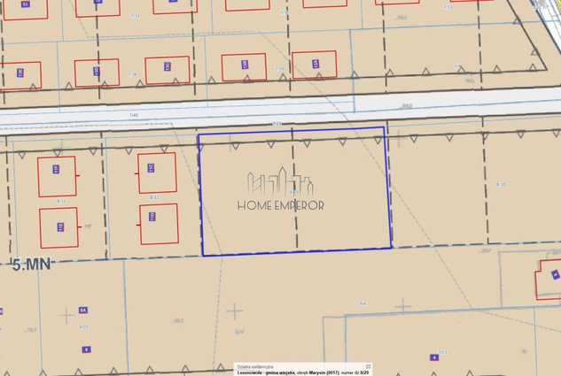The width and height of the screenshot is (561, 376).
Task: Click the Działka ewidencyjna popup header
Action: click(x=256, y=366)
